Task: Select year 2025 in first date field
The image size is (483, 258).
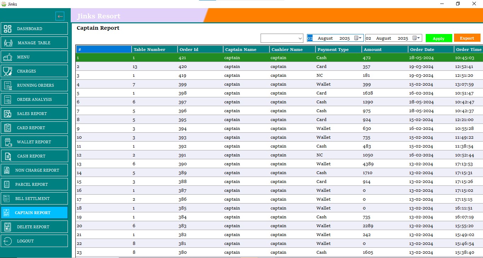Action: pos(344,38)
